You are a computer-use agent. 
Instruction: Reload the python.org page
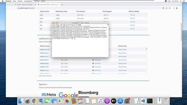coord(14,8)
